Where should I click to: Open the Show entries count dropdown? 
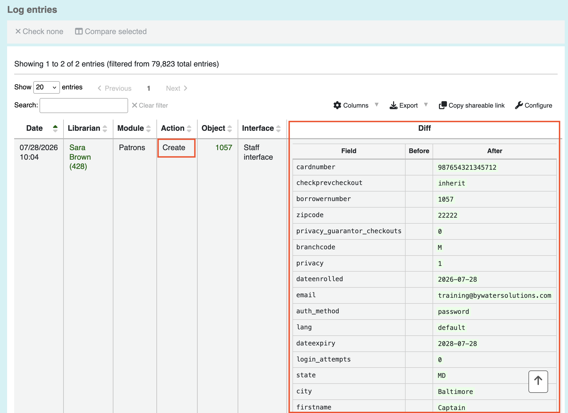coord(46,87)
